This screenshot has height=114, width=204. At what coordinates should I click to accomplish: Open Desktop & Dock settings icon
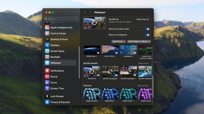pyautogui.click(x=47, y=39)
